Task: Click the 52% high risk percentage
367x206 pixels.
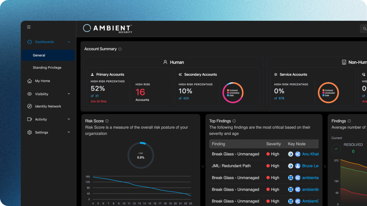Action: point(98,89)
